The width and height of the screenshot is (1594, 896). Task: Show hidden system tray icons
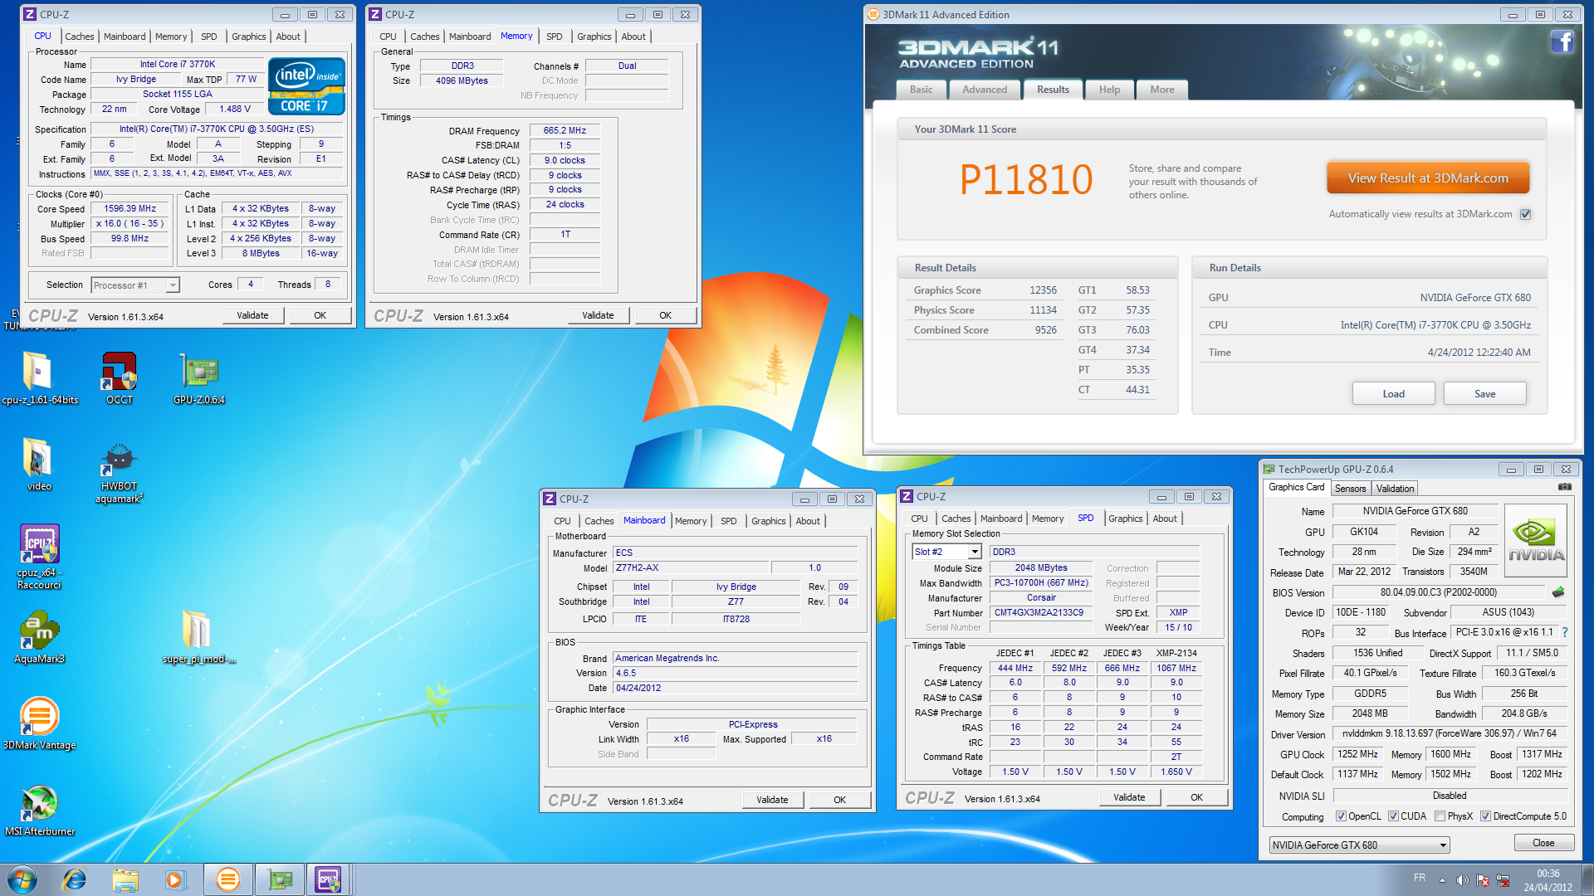tap(1443, 880)
